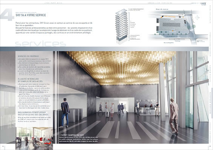Click the Parc du Dauphiné map label
This screenshot has height=150, width=213.
tap(169, 43)
